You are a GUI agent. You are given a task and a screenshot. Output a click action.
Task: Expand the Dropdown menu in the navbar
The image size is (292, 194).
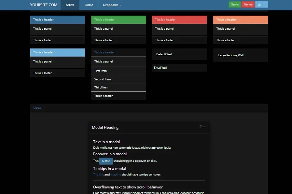click(112, 5)
